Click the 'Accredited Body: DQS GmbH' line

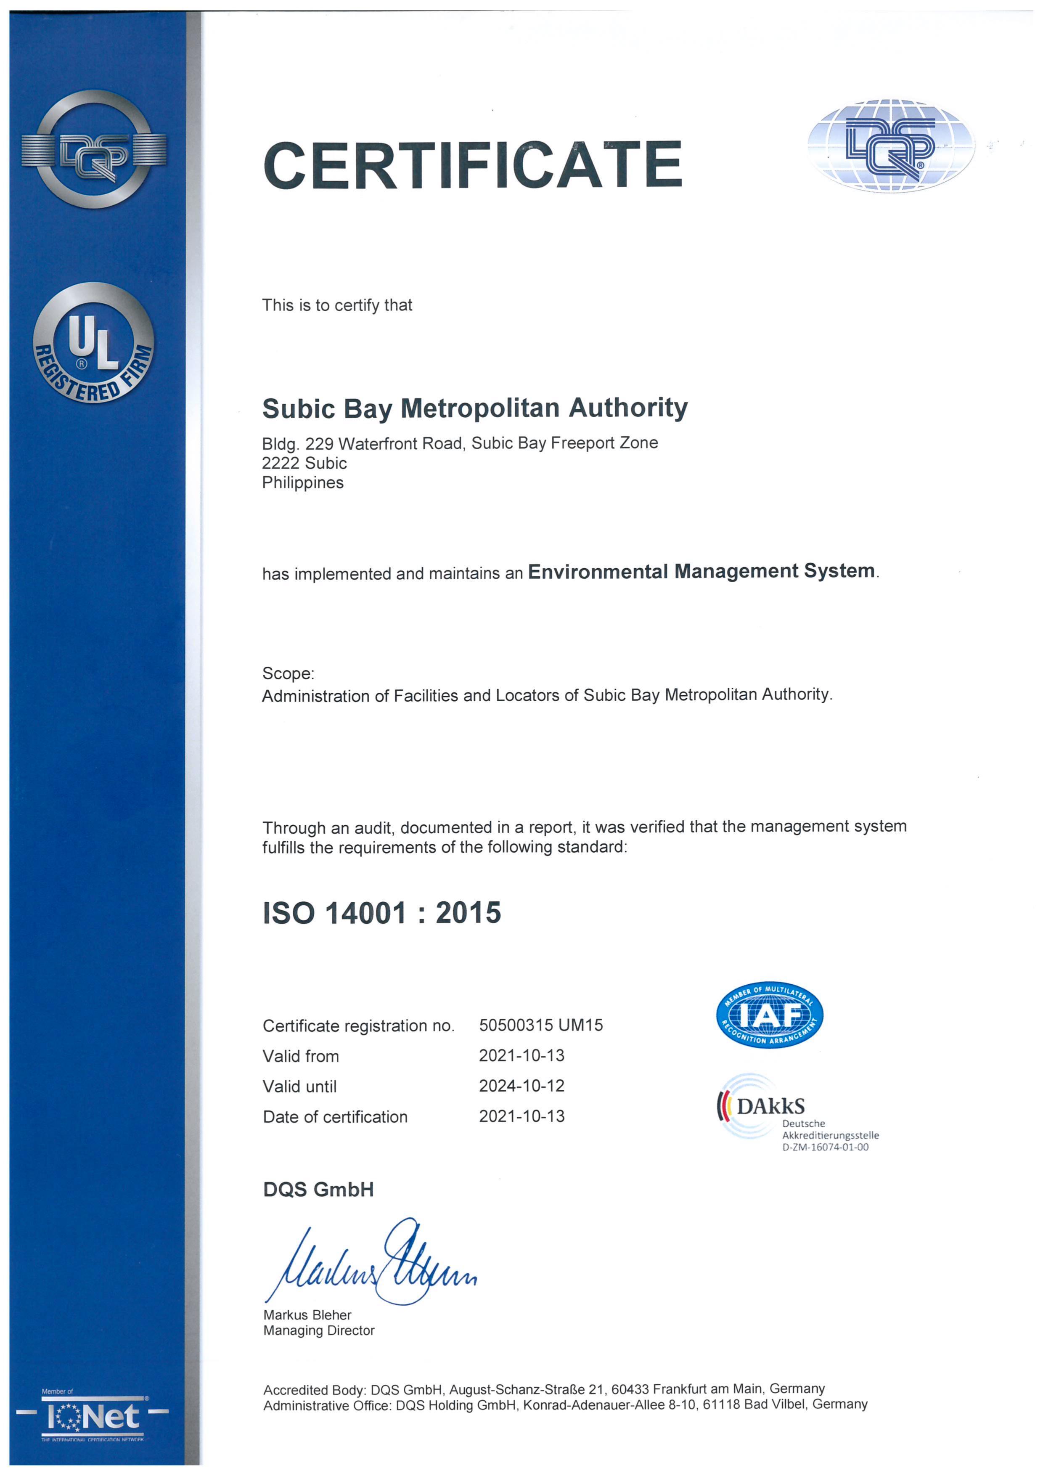tap(544, 1389)
